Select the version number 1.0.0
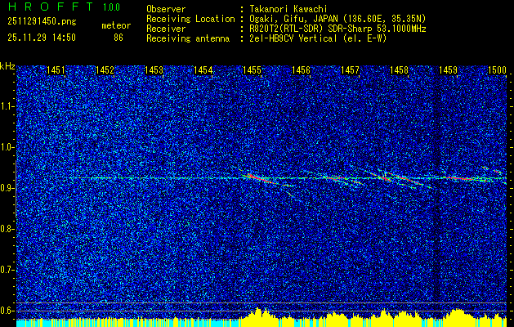514x327 pixels. [111, 7]
